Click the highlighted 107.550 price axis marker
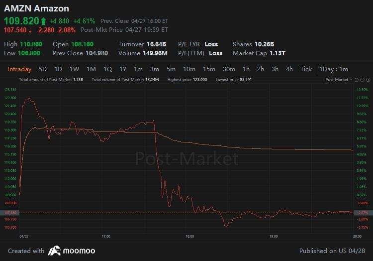 coord(9,213)
